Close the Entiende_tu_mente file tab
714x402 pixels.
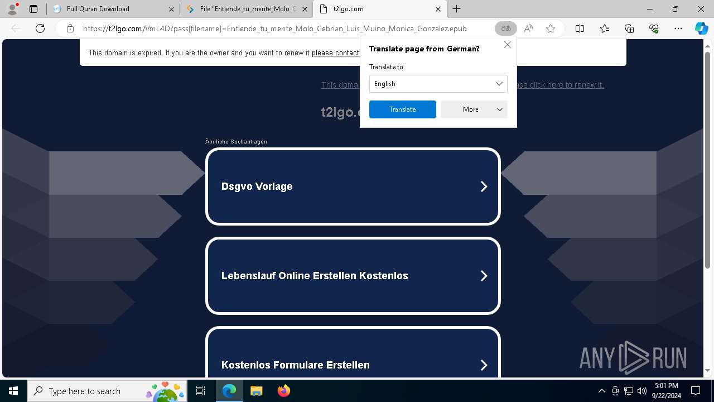click(305, 9)
